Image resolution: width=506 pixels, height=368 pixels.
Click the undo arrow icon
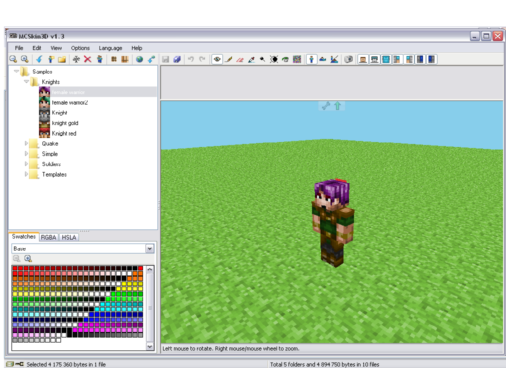click(190, 59)
